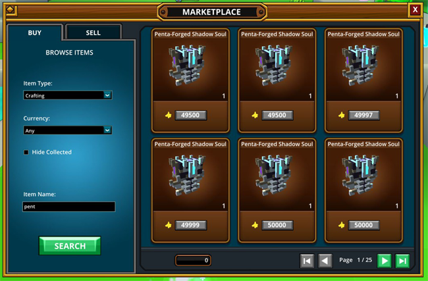428x281 pixels.
Task: Focus the Item Name field containing pent
Action: [x=68, y=207]
